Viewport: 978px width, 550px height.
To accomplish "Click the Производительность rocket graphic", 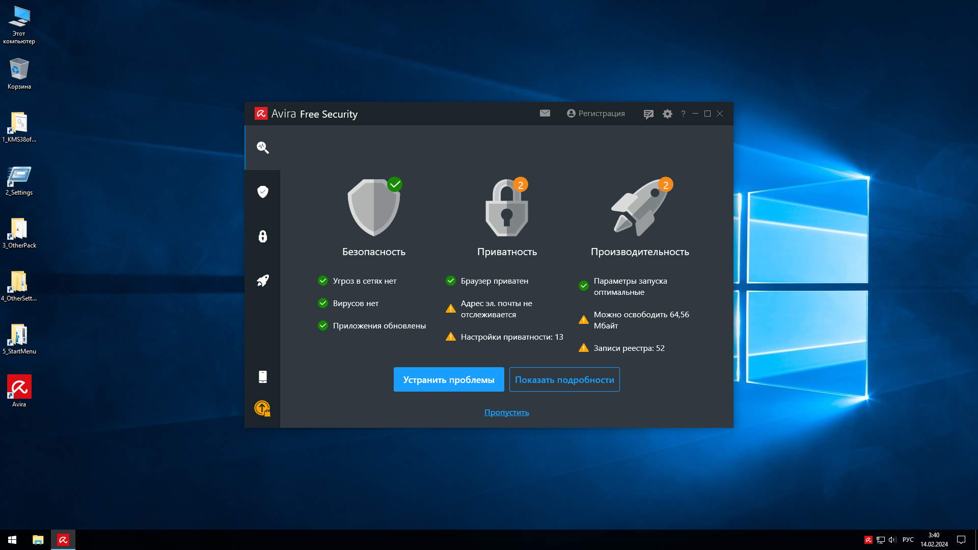I will [640, 209].
